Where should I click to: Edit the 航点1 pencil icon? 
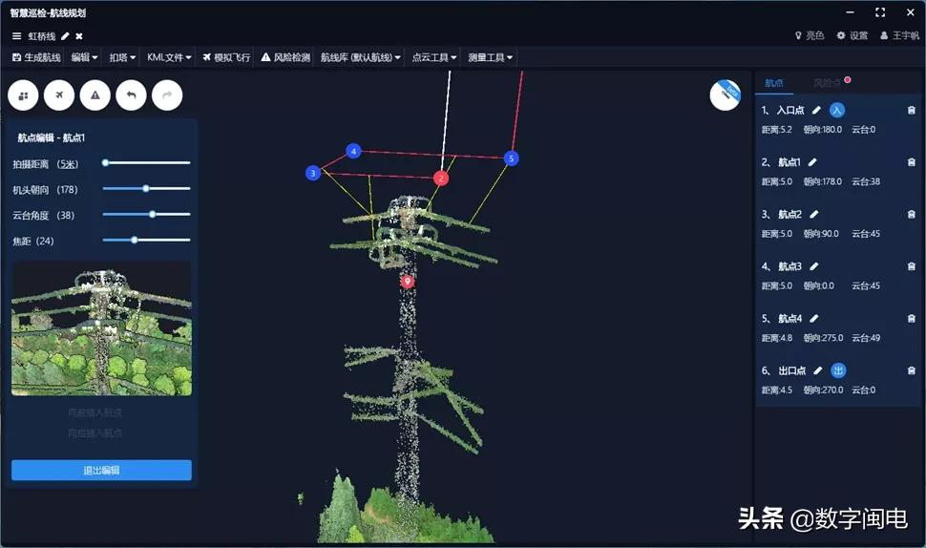[x=812, y=161]
